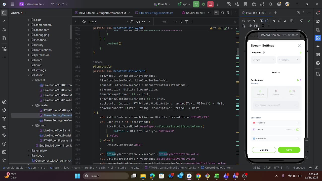Toggle Regex (.*) option in find bar
The height and width of the screenshot is (181, 322).
[x=149, y=22]
